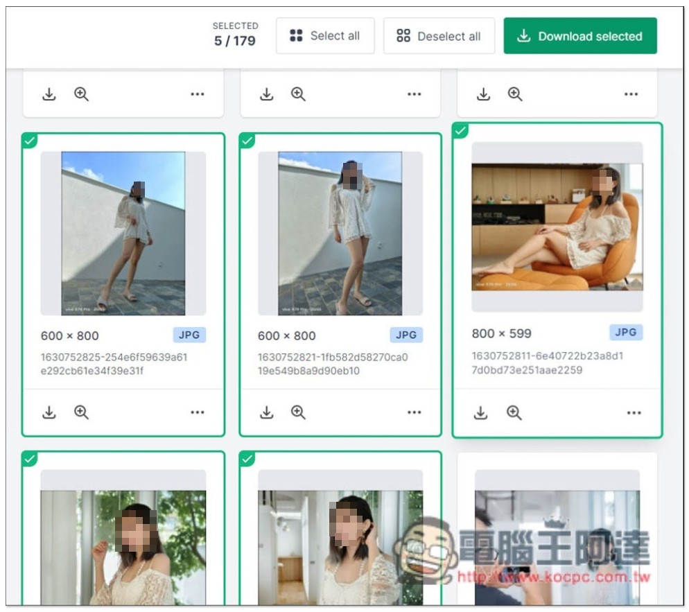
Task: Open the three-dot menu on the 1630752825 card
Action: click(198, 412)
